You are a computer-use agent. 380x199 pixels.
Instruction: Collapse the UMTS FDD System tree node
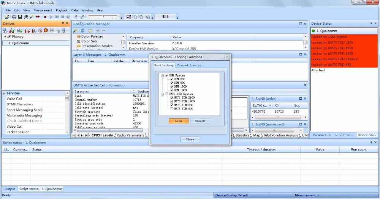[163, 94]
